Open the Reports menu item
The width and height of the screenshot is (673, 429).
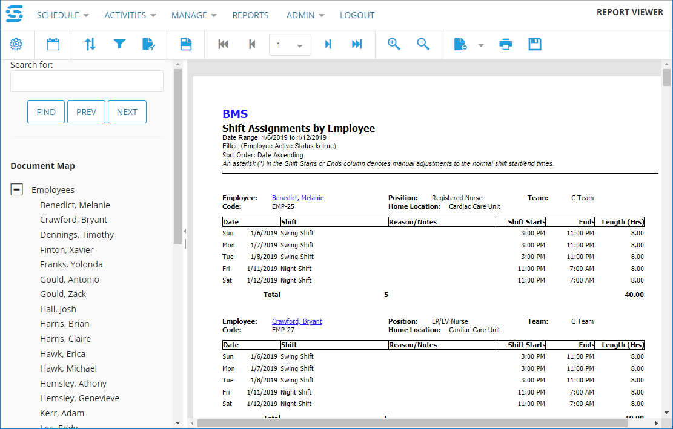(x=250, y=15)
